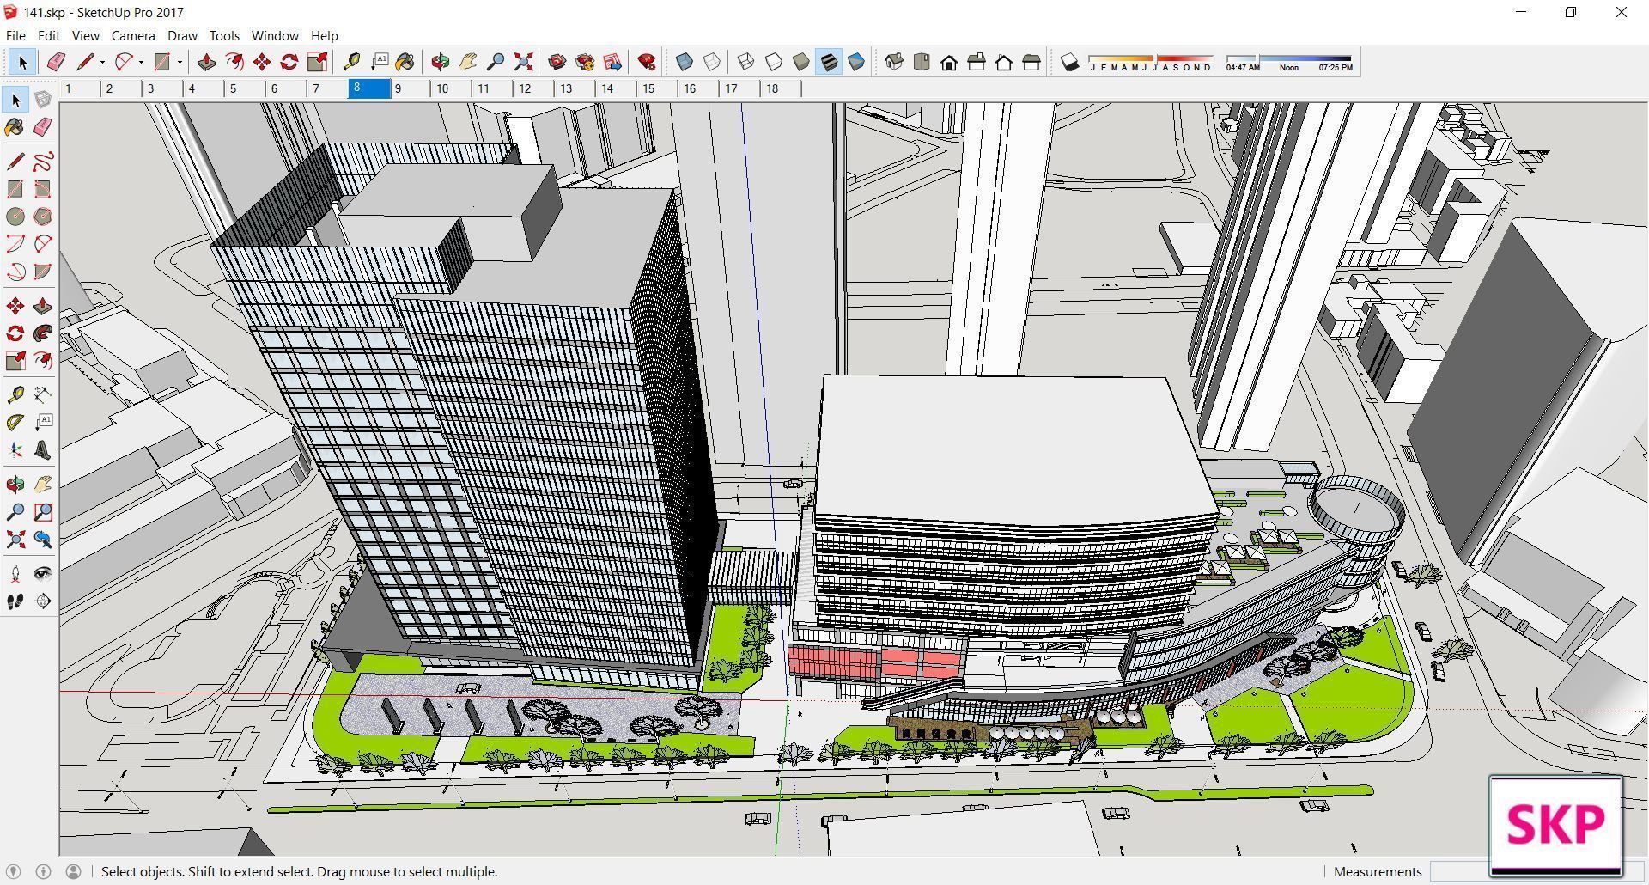Start the Walk footprints tool
Screen dimensions: 1649x885
[x=15, y=601]
